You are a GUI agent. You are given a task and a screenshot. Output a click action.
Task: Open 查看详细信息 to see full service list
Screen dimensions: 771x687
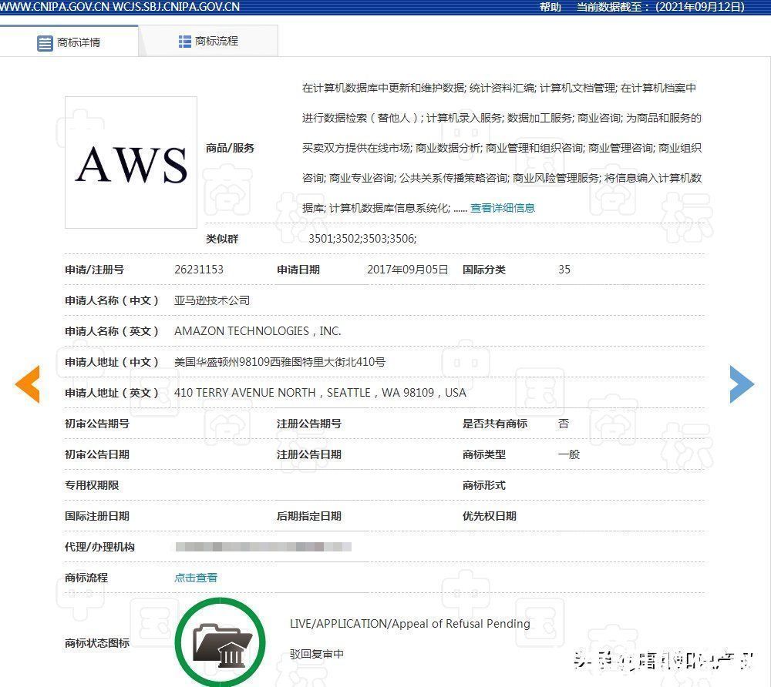(502, 208)
